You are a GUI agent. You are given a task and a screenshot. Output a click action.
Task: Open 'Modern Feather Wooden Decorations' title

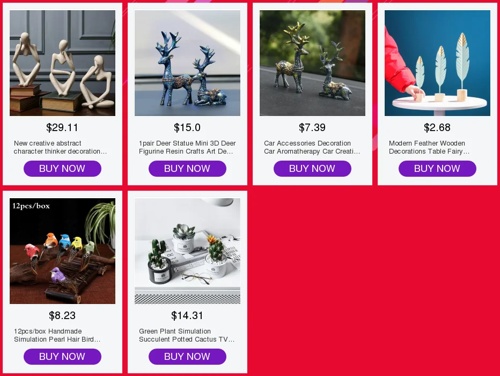pyautogui.click(x=429, y=147)
